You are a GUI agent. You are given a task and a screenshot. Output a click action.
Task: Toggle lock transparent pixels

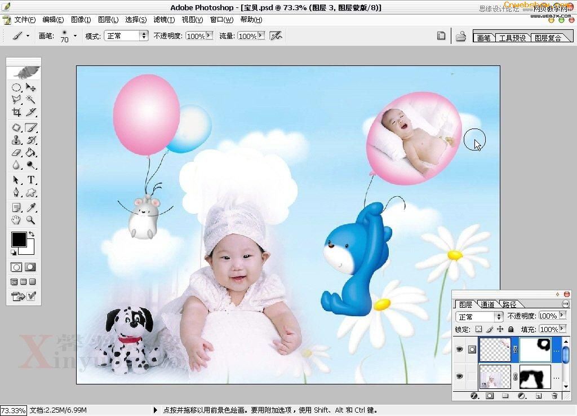click(478, 329)
